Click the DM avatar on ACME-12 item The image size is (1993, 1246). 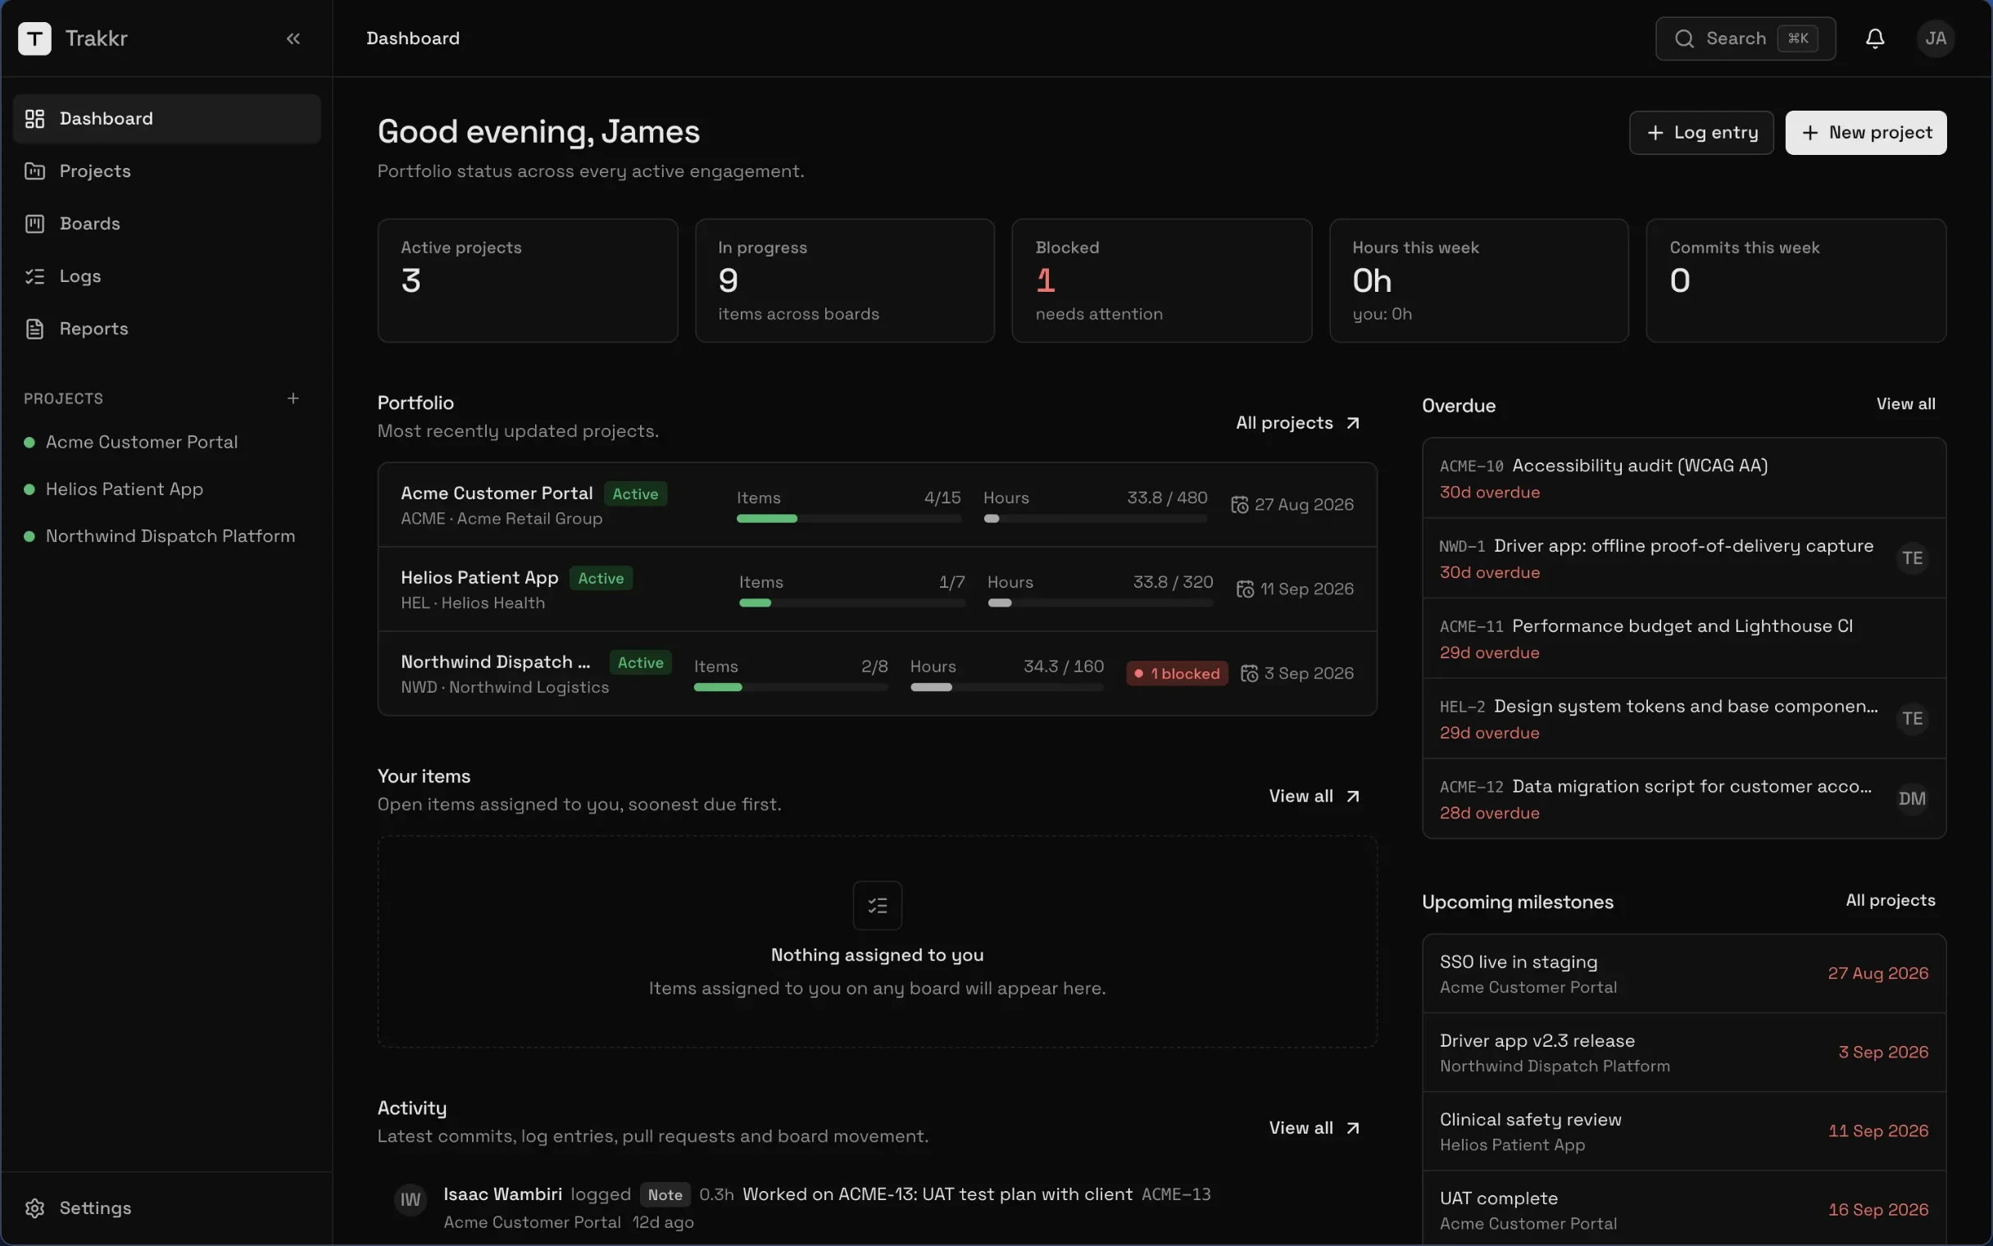pyautogui.click(x=1913, y=798)
